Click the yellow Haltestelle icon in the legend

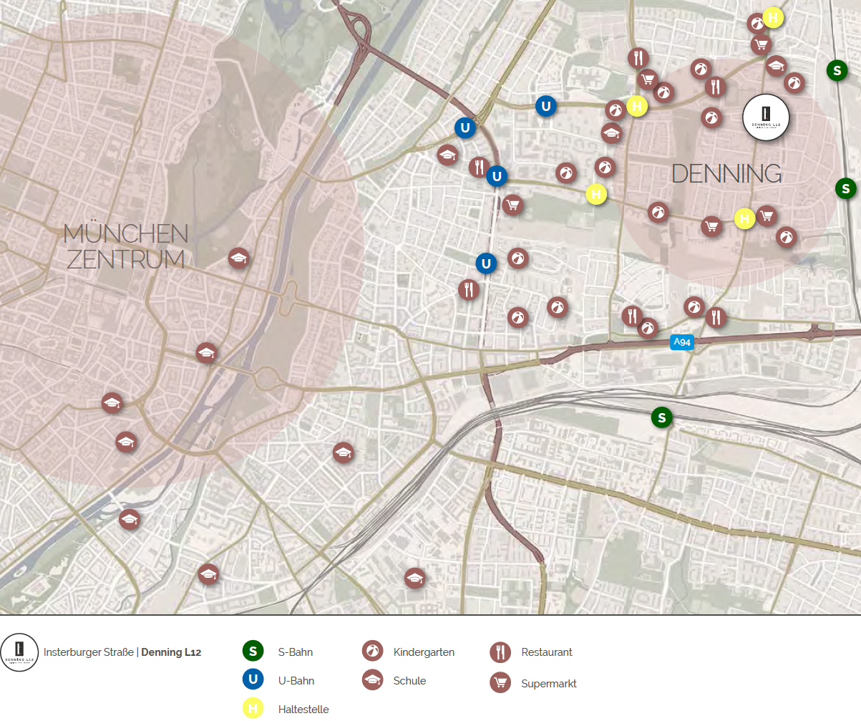[252, 709]
